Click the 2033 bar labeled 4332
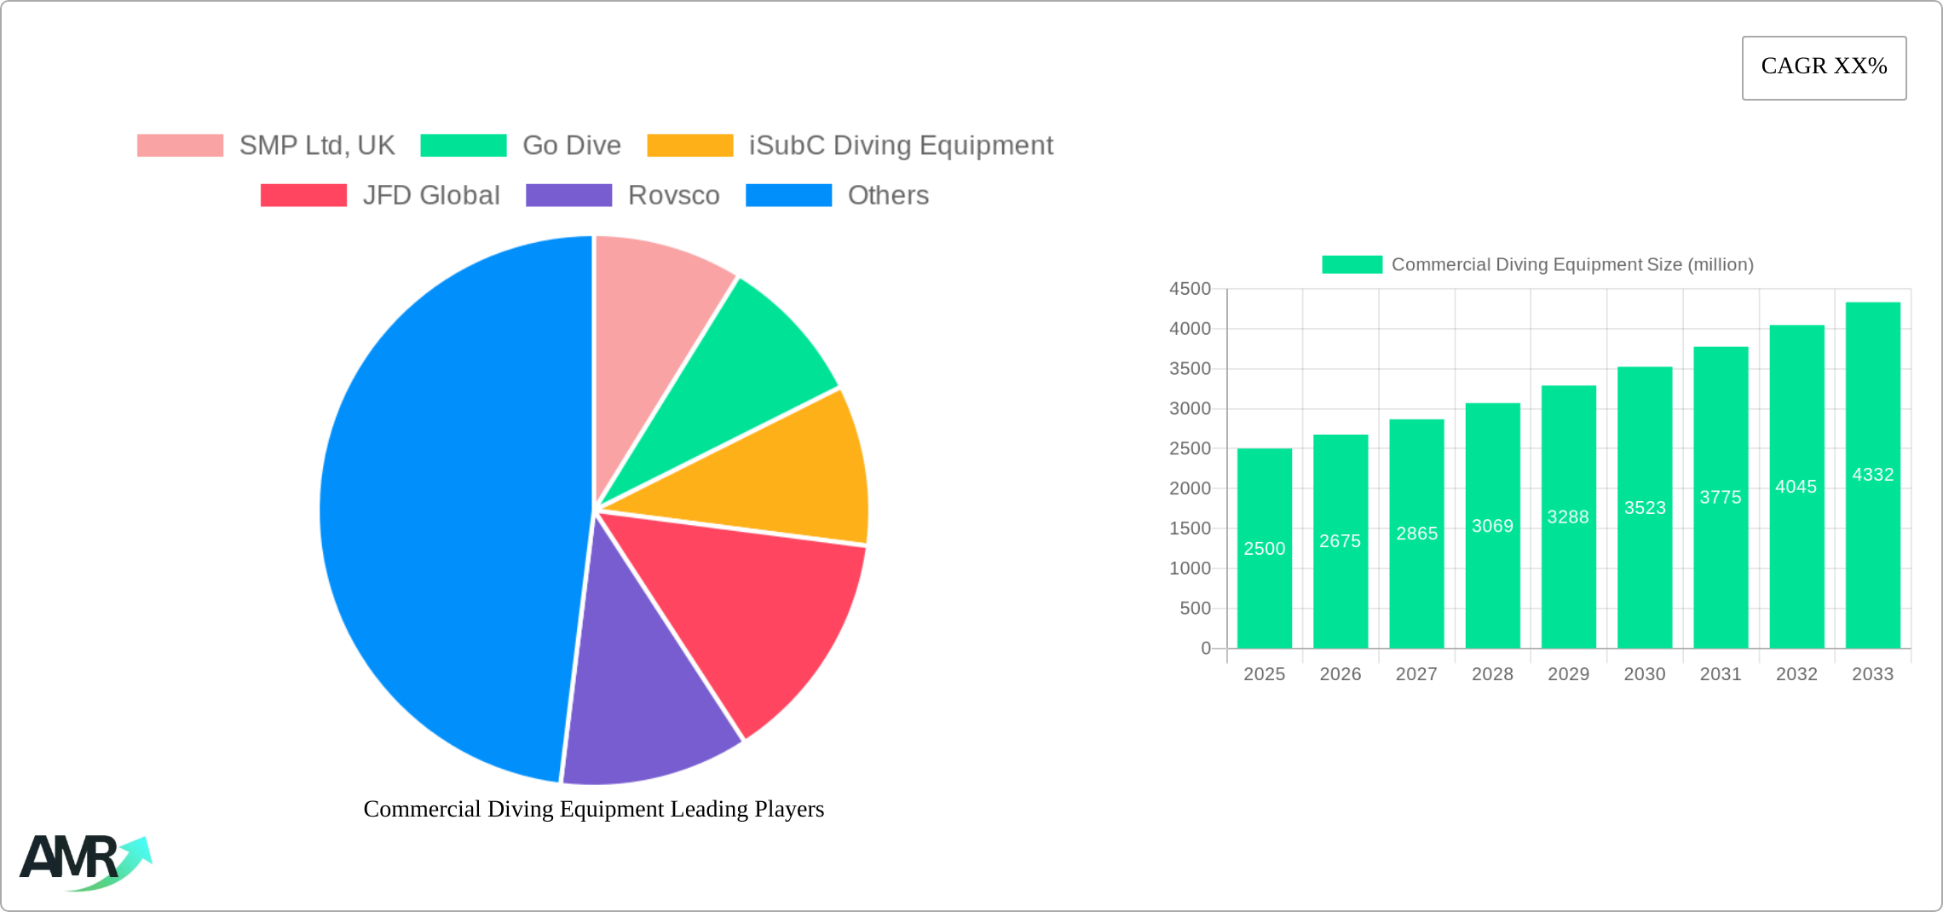This screenshot has height=912, width=1943. coord(1873,475)
